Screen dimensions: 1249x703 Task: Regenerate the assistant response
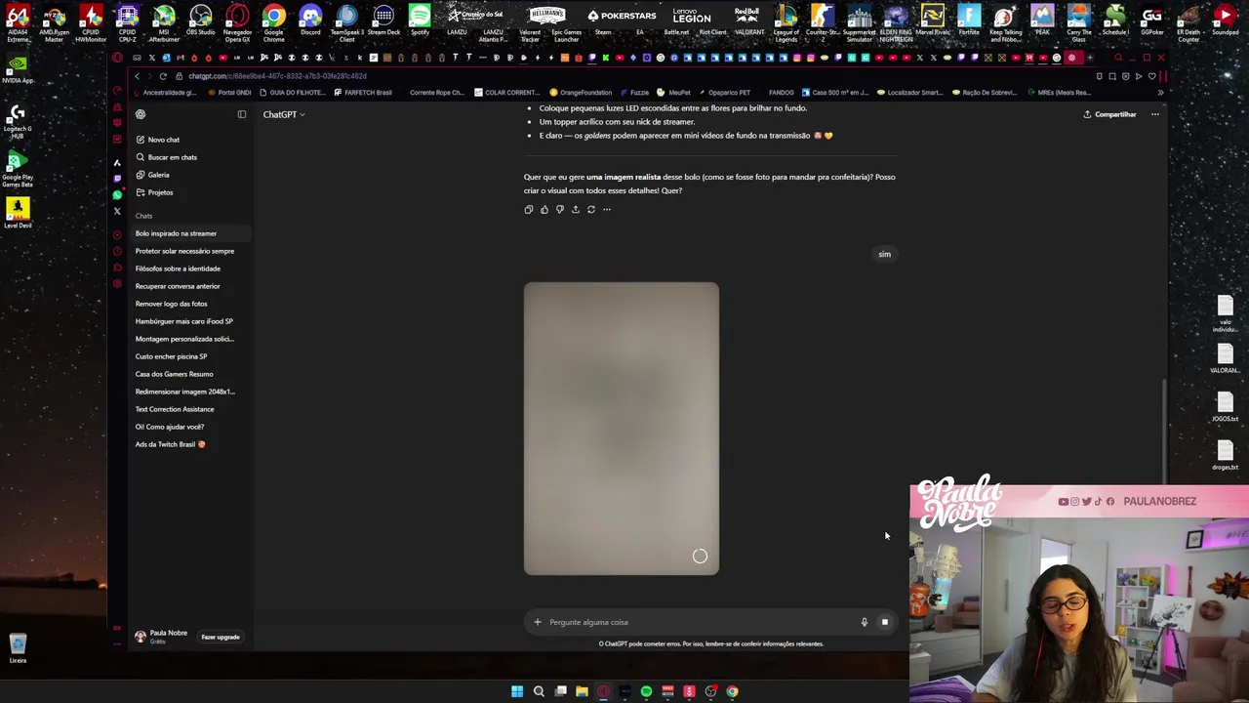[x=591, y=209]
